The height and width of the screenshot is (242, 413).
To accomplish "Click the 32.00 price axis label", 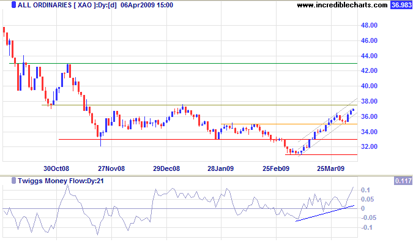I will pos(369,146).
